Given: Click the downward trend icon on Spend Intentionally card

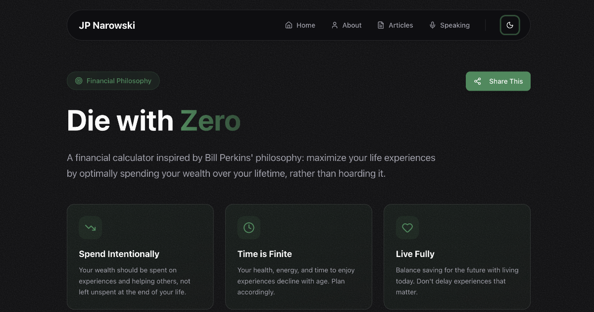Looking at the screenshot, I should [91, 227].
